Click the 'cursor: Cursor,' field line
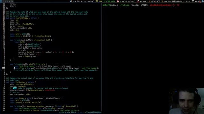The height and width of the screenshot is (114, 204). click(x=17, y=26)
